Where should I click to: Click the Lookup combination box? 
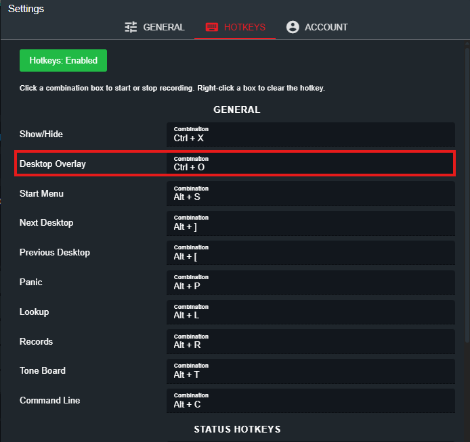click(x=310, y=312)
